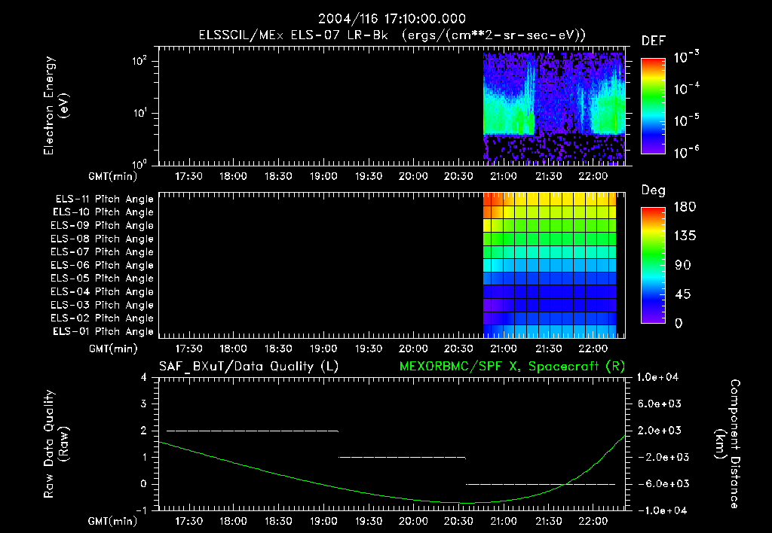Click the Component Distance (km) axis label

tap(728, 444)
